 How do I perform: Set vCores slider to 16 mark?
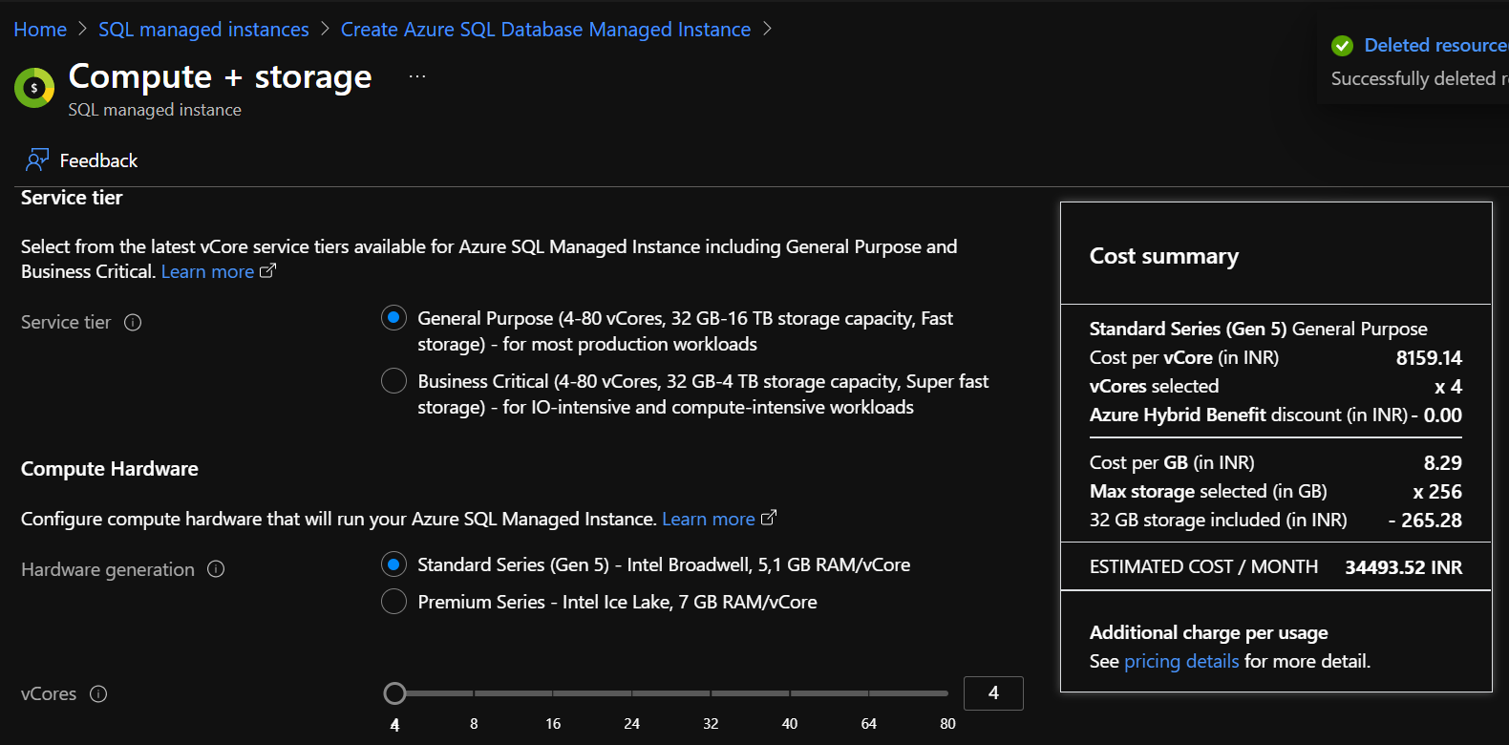[553, 693]
